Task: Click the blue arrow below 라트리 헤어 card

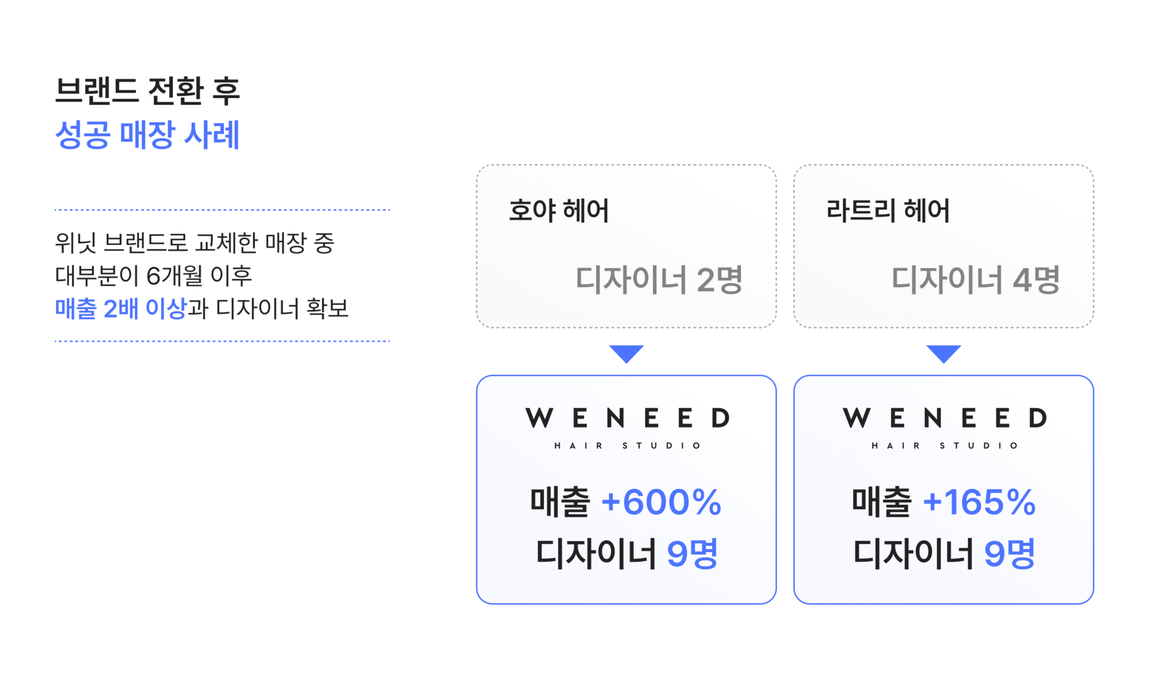Action: [943, 354]
